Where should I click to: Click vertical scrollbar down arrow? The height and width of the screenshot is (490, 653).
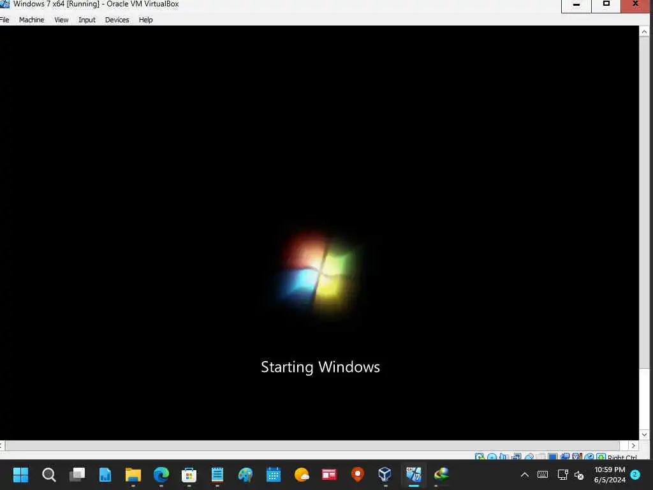[644, 434]
